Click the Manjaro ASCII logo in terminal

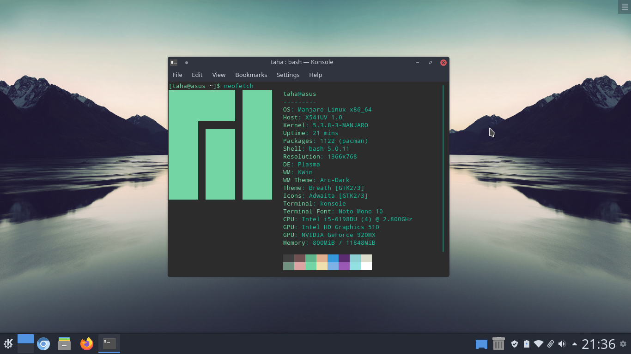(x=220, y=145)
